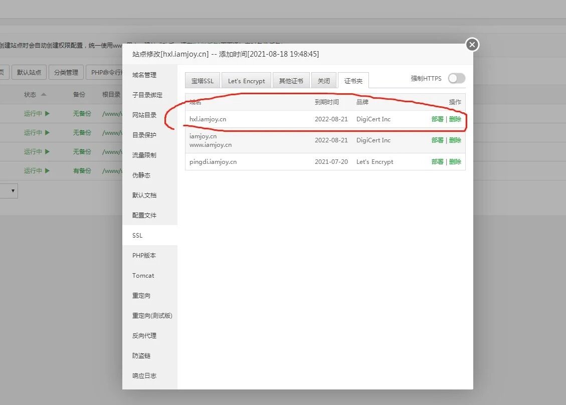The width and height of the screenshot is (566, 405).
Task: Select the 其他证书 tab
Action: (291, 81)
